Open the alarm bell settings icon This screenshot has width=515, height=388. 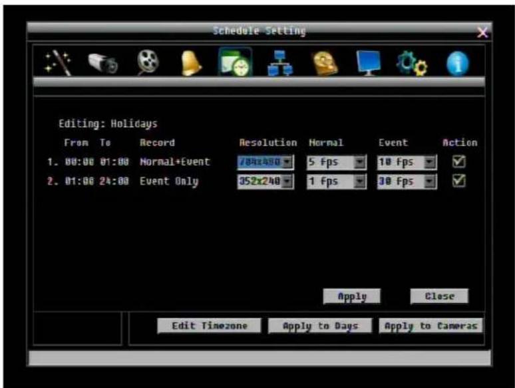coord(192,63)
